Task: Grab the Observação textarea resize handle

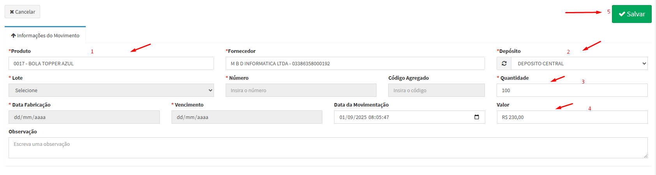Action: (645, 156)
